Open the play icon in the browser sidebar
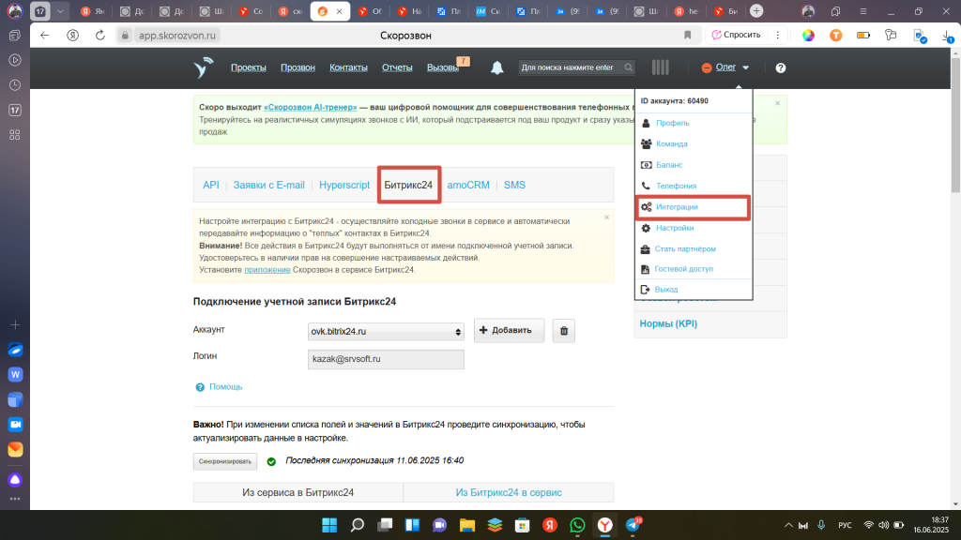Screen dimensions: 961x540 tap(15, 60)
